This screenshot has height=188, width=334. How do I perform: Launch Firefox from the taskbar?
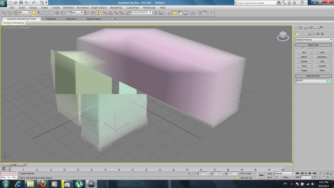click(x=42, y=184)
